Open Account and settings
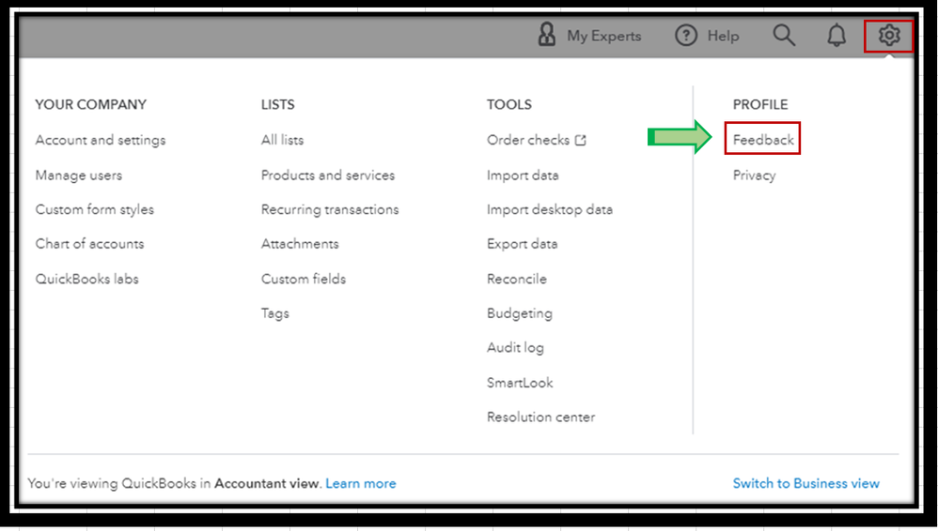Viewport: 938px width, 531px height. (101, 140)
